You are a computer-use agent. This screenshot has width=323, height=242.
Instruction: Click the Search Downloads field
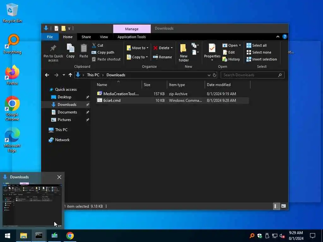pos(252,75)
